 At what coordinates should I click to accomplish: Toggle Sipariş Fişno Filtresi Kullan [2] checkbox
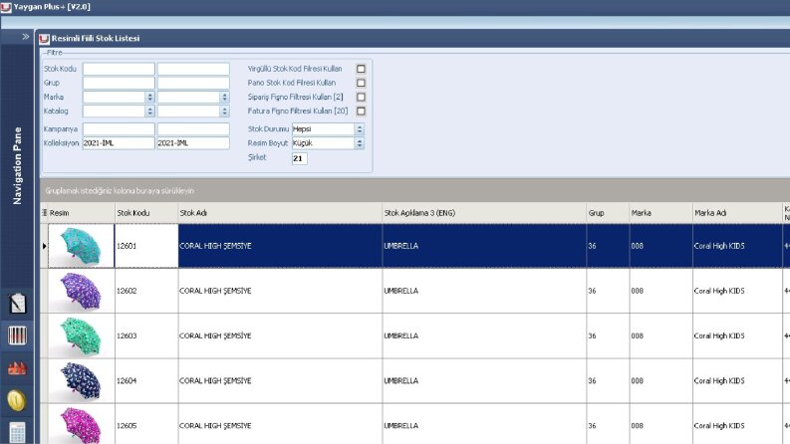pyautogui.click(x=361, y=97)
